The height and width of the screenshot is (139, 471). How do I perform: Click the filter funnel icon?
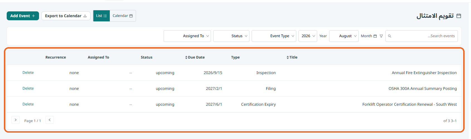[381, 36]
